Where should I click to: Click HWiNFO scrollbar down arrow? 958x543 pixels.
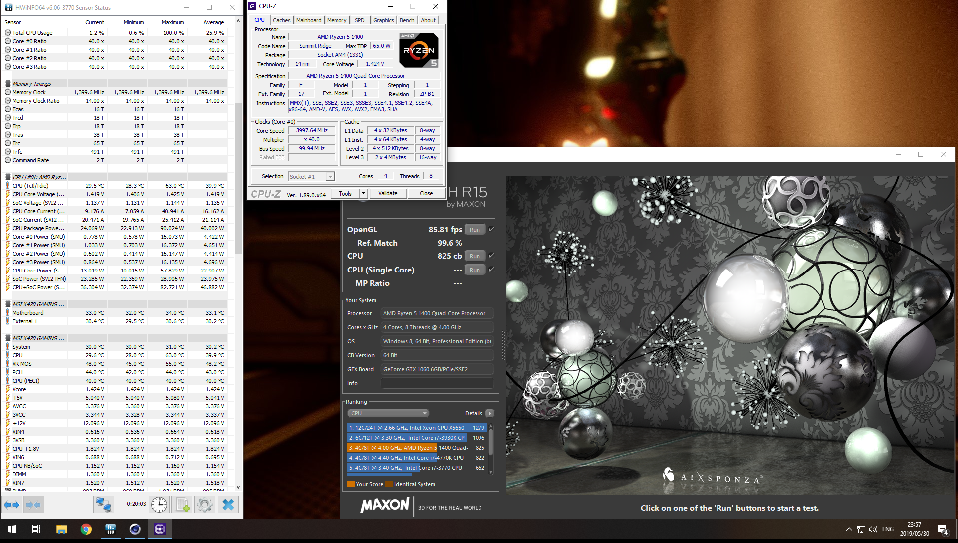[x=238, y=487]
